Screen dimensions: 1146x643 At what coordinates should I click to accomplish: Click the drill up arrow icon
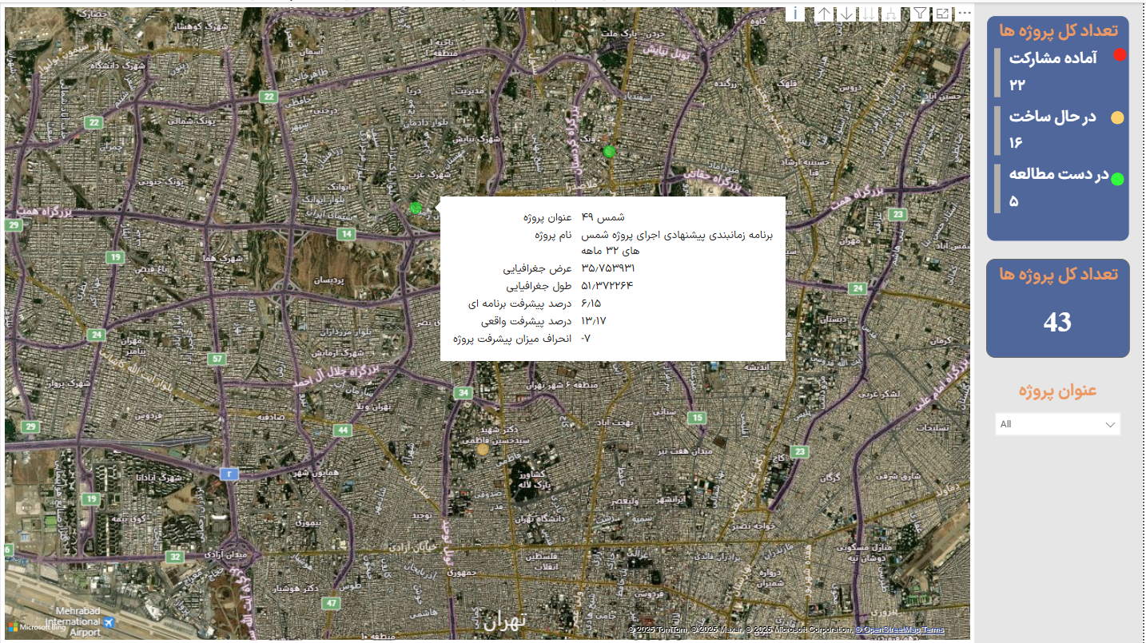[824, 14]
